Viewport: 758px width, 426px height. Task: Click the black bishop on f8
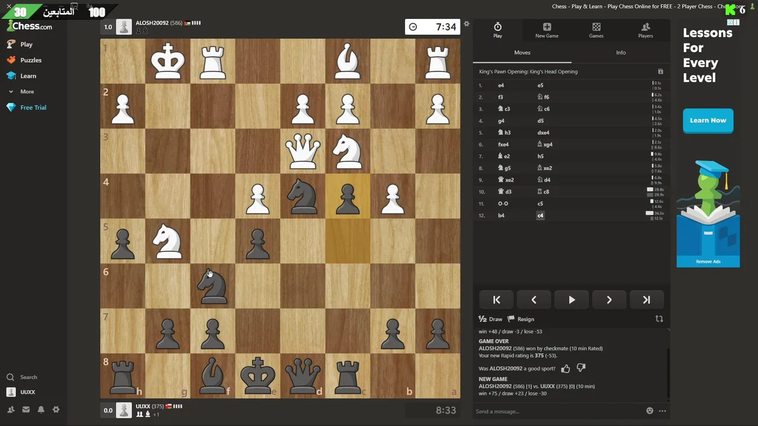click(x=213, y=376)
